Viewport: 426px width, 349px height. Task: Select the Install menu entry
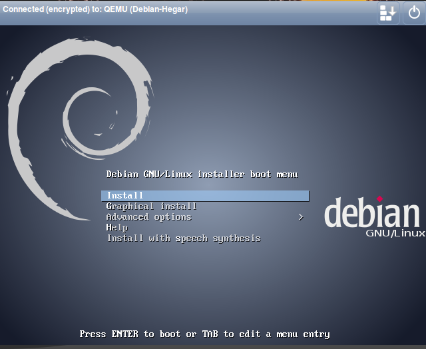coord(205,196)
